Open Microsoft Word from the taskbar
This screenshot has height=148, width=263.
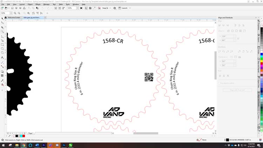click(37, 145)
